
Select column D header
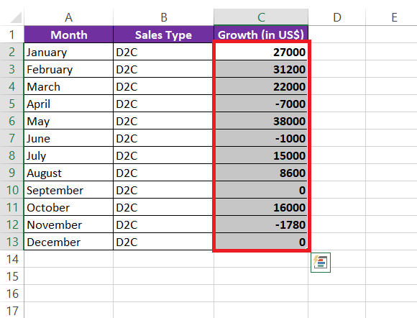[x=337, y=17]
